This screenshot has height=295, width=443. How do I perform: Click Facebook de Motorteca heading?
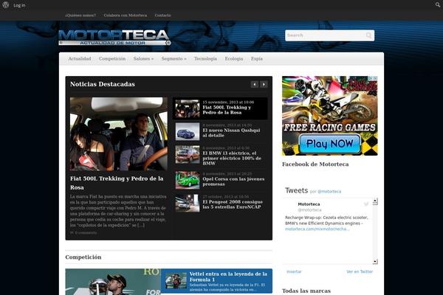pyautogui.click(x=315, y=164)
